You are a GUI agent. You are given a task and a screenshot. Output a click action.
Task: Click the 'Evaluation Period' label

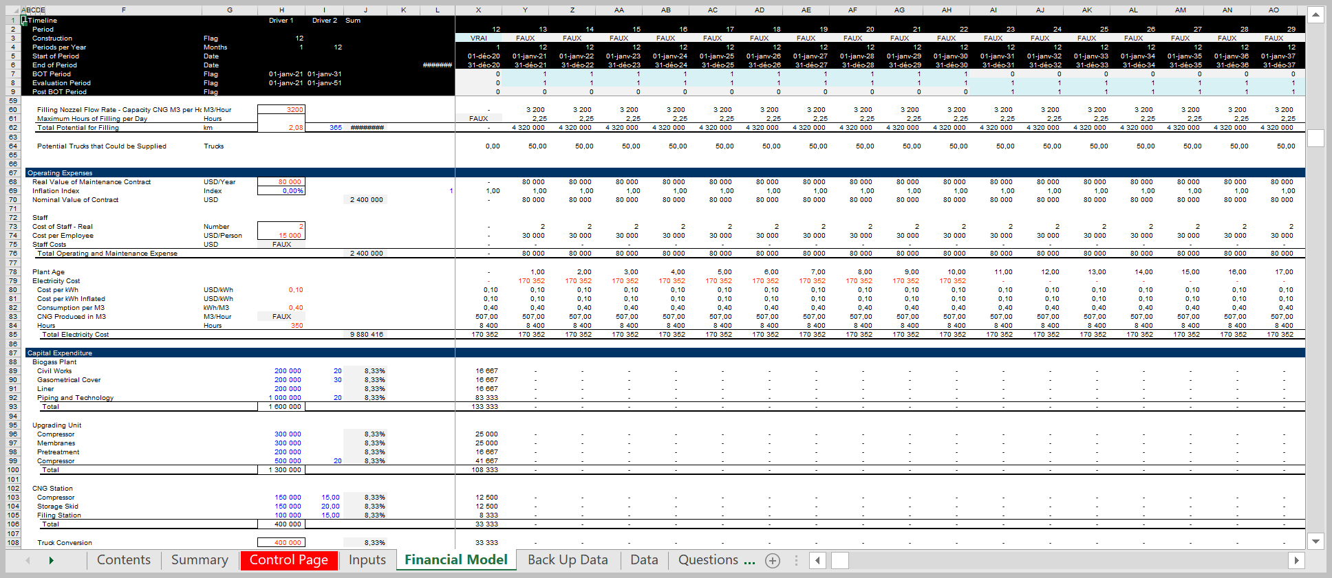tap(61, 83)
